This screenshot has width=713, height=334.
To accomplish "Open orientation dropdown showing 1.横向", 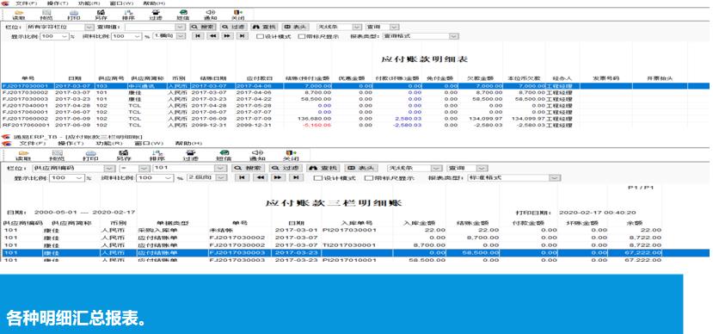I will 181,36.
